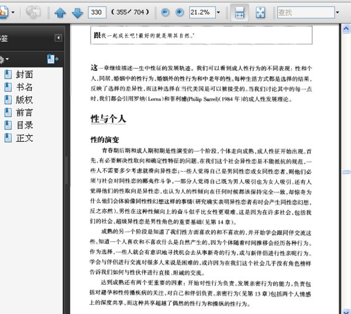Screen dimensions: 351x314
Task: Open the 前言 bookmark
Action: [24, 112]
